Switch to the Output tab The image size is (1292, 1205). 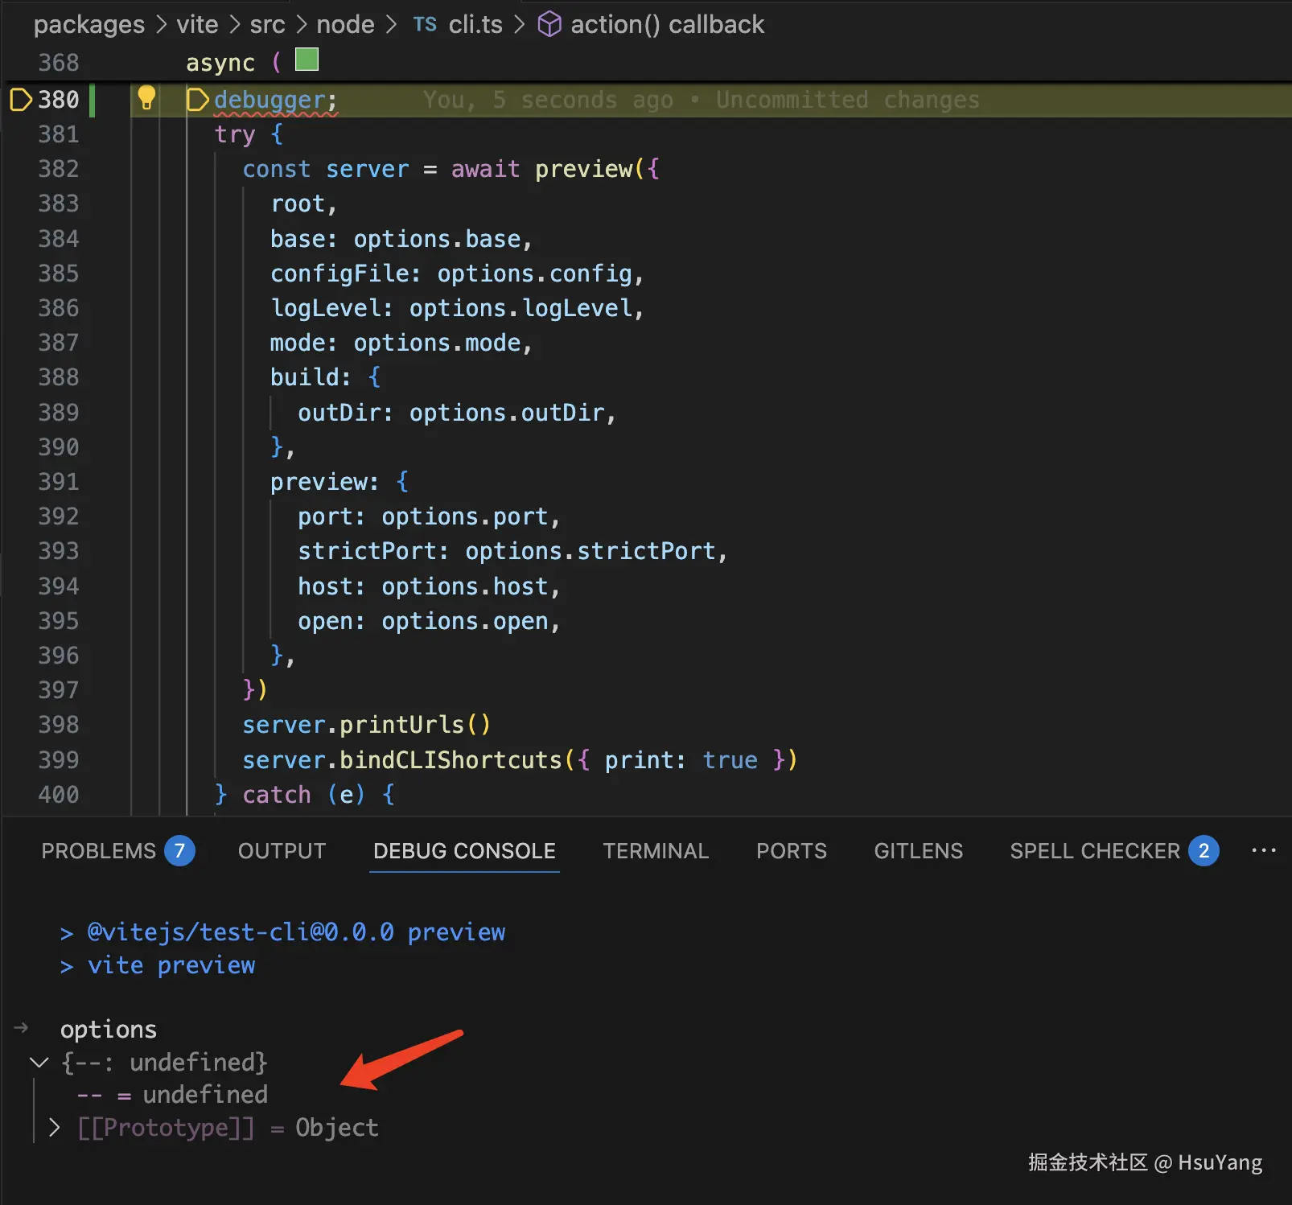[282, 851]
